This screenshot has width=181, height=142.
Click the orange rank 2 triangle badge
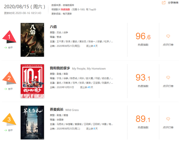[9, 78]
